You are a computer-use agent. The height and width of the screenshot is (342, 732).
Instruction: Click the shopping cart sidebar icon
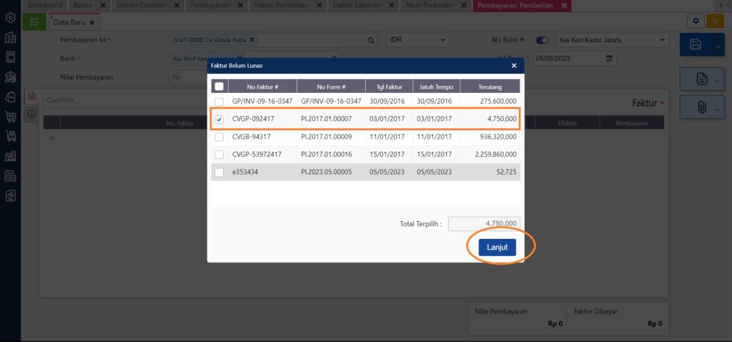[10, 117]
